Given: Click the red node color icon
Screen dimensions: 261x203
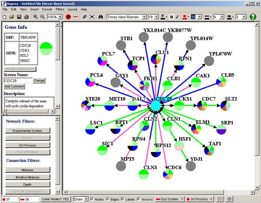Looking at the screenshot, I should point(184,17).
